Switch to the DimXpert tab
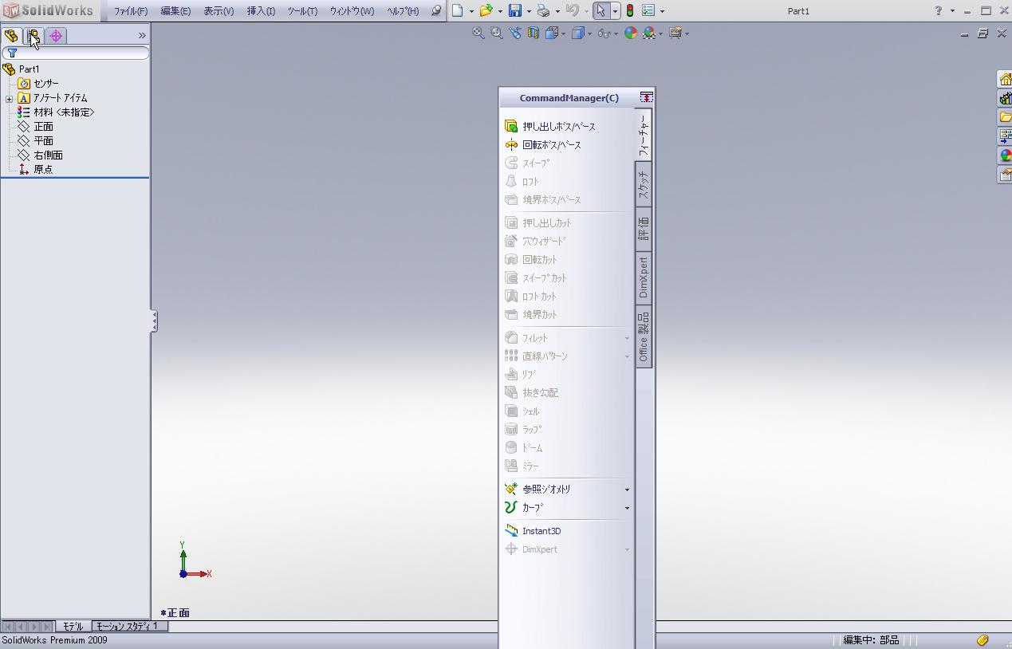1012x649 pixels. point(644,277)
